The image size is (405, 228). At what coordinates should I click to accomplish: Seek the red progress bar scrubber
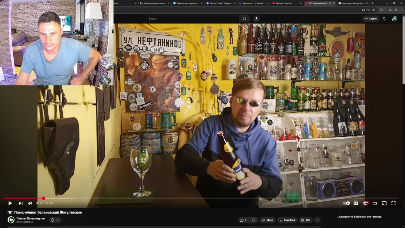[x=43, y=198]
